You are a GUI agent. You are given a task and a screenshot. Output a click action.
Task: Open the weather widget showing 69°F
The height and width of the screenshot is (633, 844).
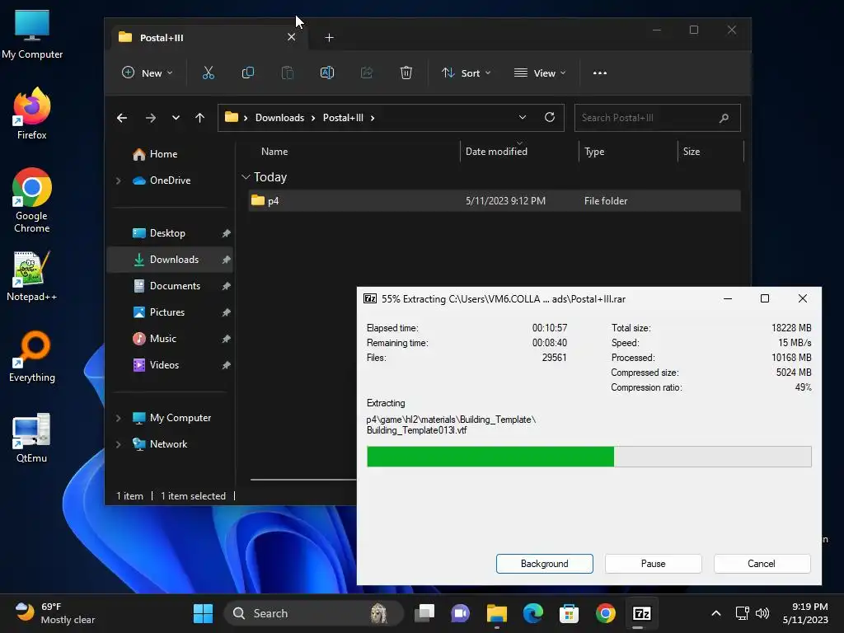[55, 613]
